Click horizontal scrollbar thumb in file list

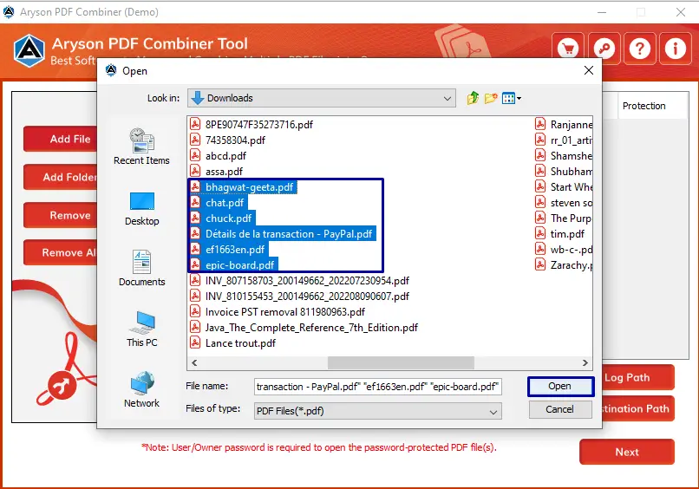click(x=401, y=363)
